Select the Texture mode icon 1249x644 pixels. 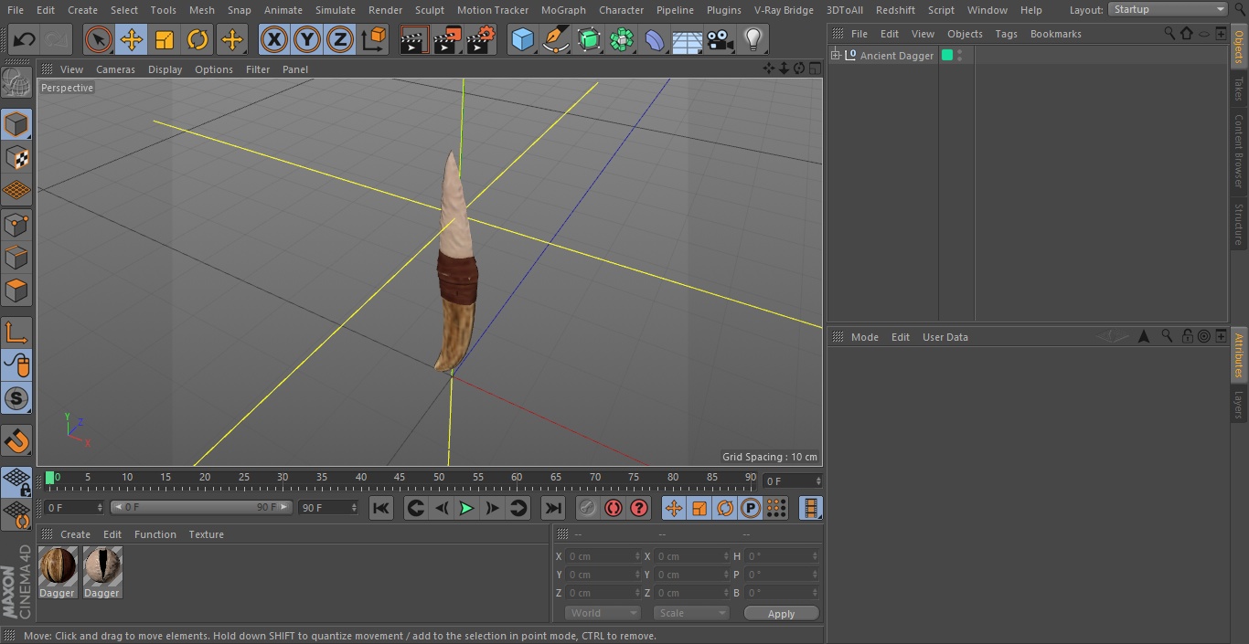(x=16, y=157)
